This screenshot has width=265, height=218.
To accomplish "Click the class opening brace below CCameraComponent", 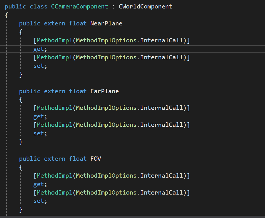I will [x=7, y=15].
